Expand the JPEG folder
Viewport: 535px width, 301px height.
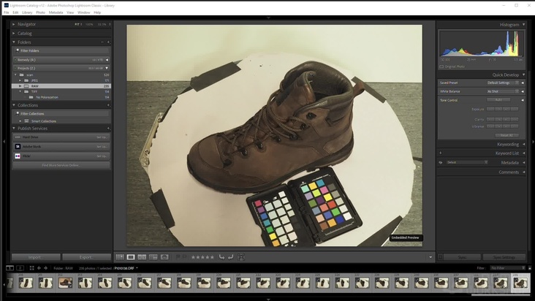(x=20, y=80)
